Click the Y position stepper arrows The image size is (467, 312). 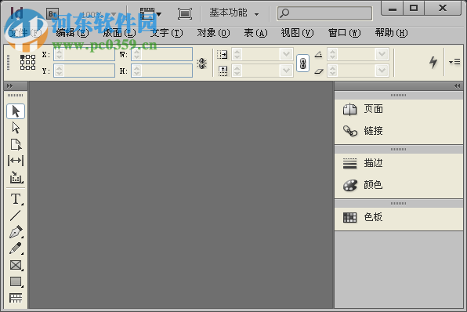click(x=59, y=71)
